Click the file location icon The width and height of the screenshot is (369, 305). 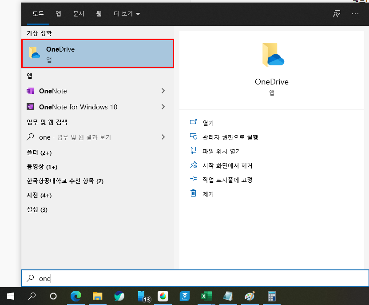point(194,150)
